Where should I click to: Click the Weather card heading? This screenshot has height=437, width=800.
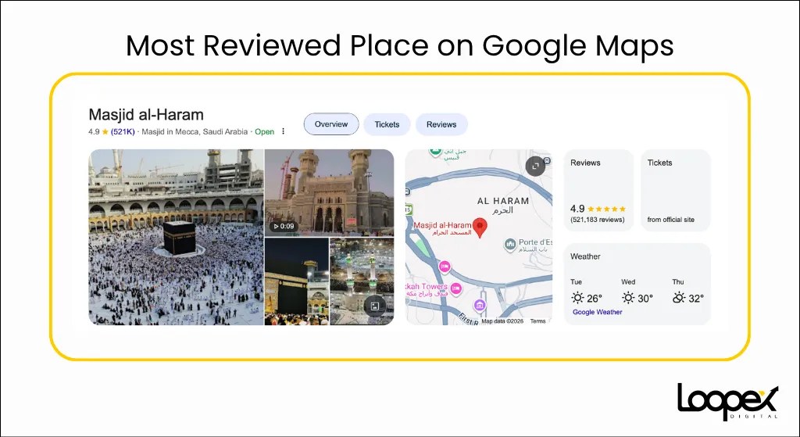click(585, 256)
